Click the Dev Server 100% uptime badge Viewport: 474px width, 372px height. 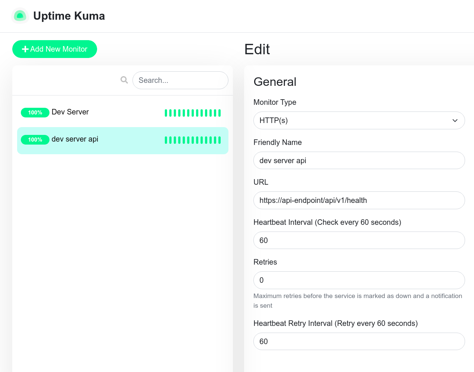(x=35, y=113)
